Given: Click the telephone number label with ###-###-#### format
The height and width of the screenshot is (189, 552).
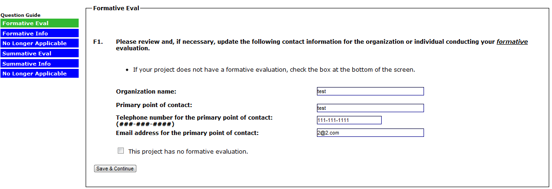Looking at the screenshot, I should click(x=194, y=118).
